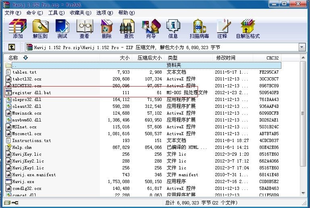This screenshot has width=310, height=208.
Task: Click the disk icon in status bar
Action: pos(7,203)
